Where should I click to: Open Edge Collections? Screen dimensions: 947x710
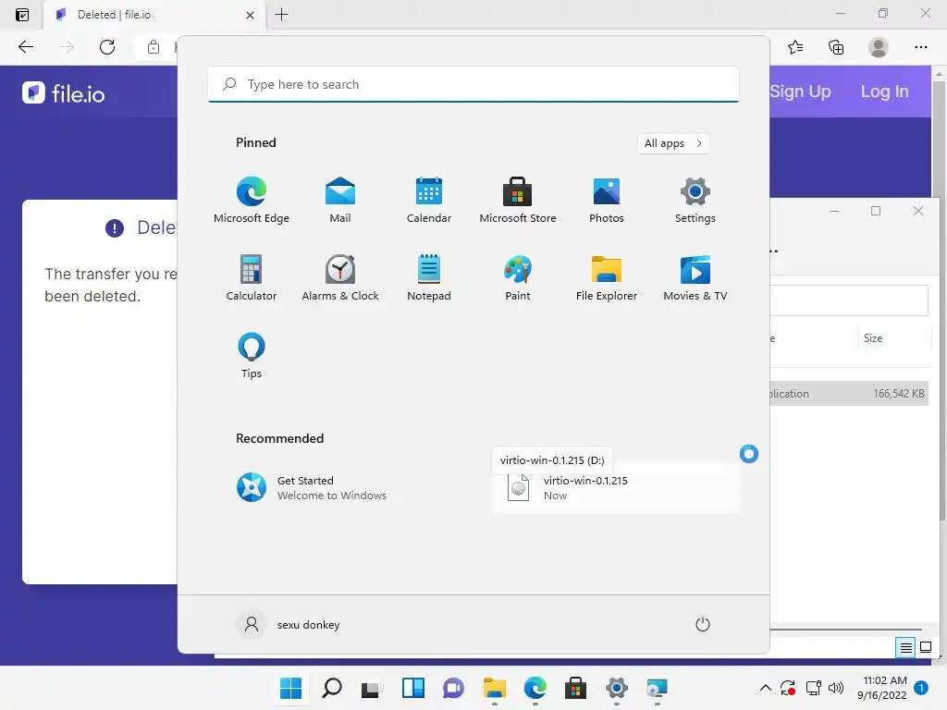836,46
